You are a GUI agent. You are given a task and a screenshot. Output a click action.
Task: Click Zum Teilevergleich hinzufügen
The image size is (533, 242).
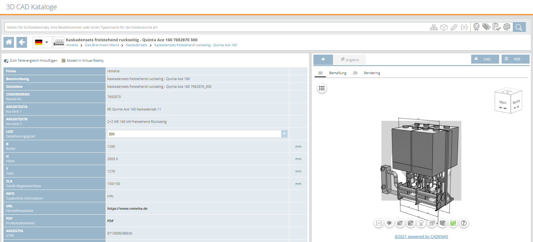(31, 60)
